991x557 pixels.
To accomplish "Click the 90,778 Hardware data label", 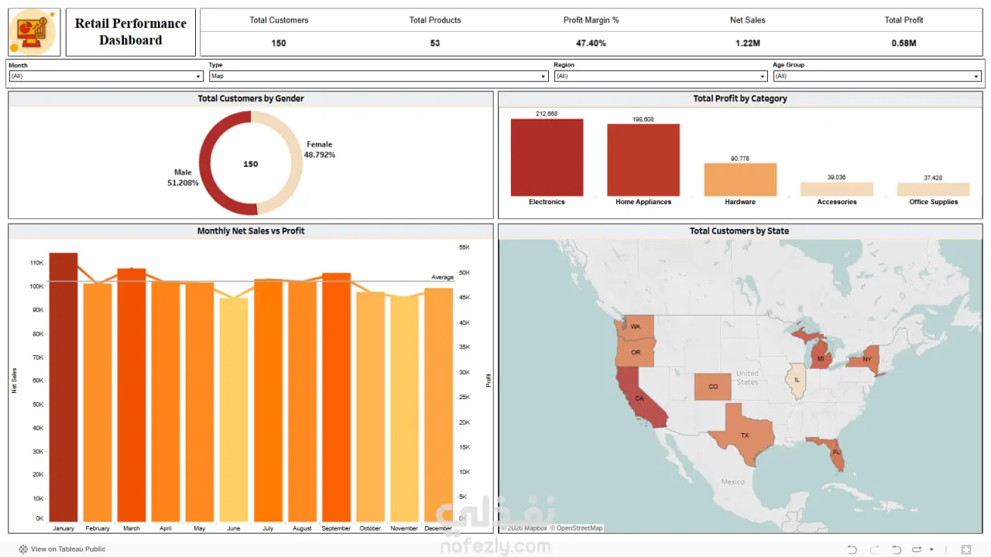I will [x=740, y=159].
